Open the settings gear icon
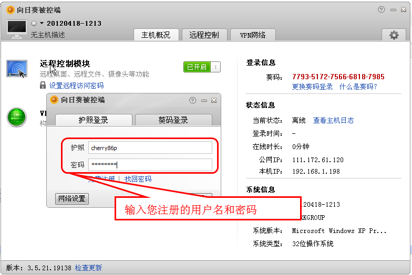412x275 pixels. coord(394,35)
